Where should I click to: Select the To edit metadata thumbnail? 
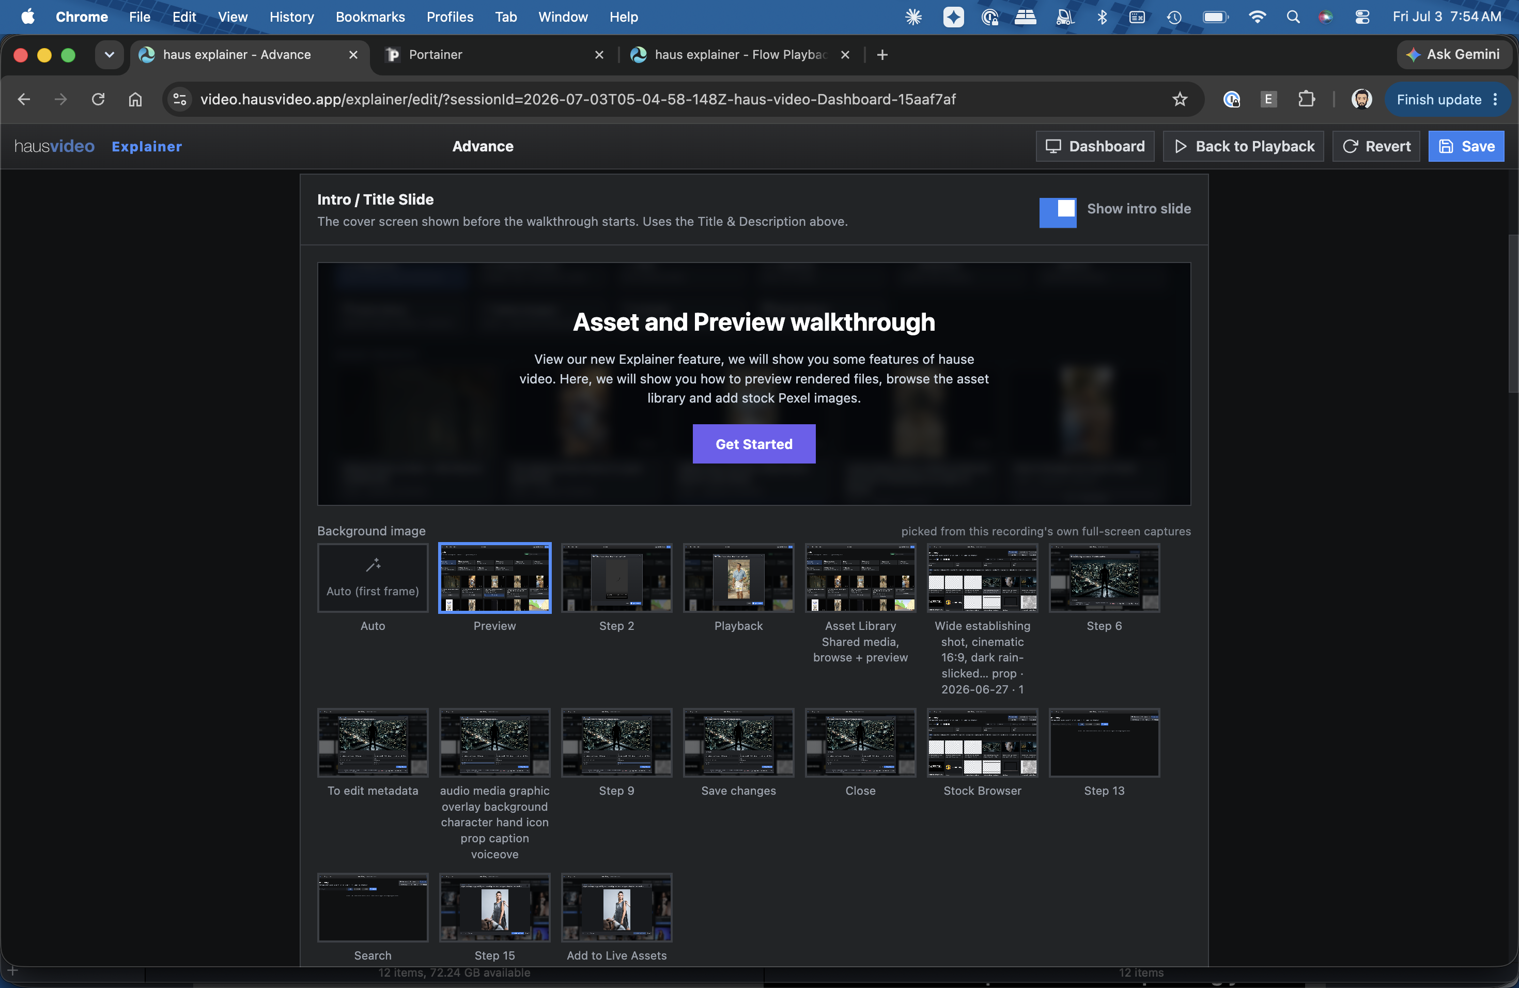point(373,742)
